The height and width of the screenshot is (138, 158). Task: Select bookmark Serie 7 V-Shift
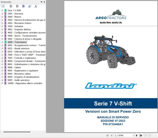coord(14,10)
